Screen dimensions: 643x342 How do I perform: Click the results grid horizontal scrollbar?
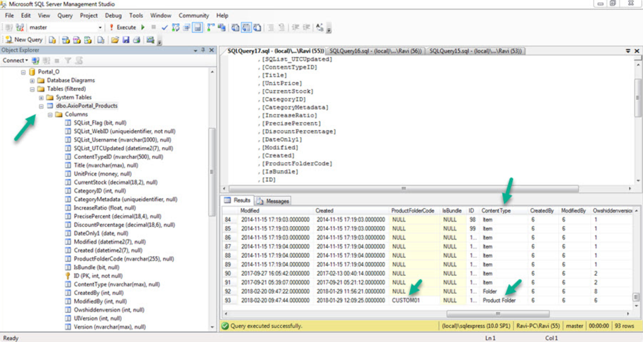click(498, 314)
